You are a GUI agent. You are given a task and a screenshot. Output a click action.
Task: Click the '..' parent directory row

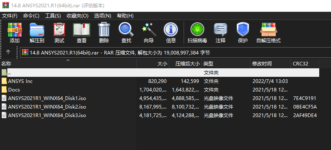pos(160,72)
